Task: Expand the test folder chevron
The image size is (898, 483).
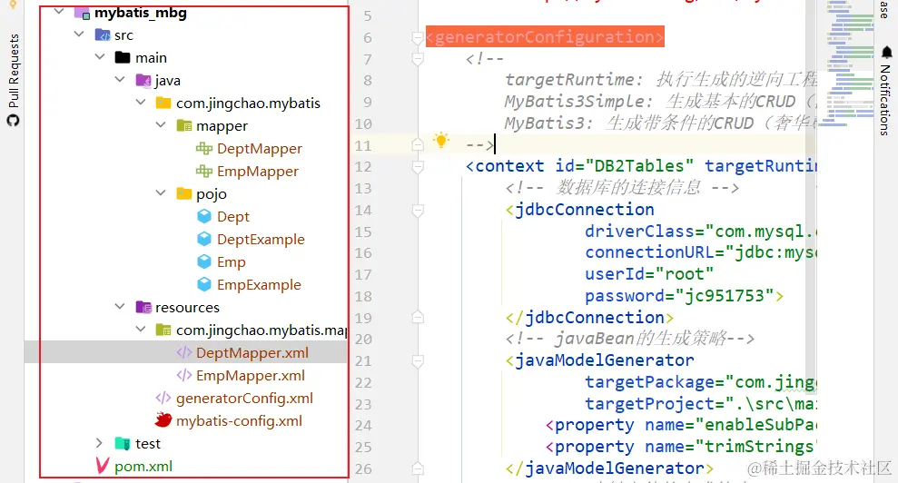Action: click(99, 443)
